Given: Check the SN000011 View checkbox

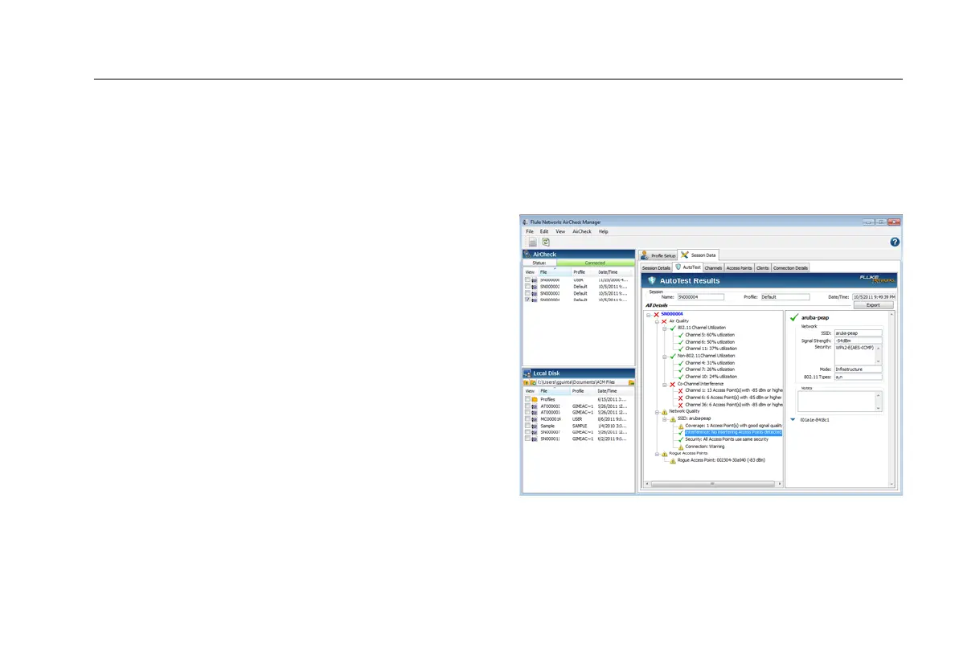Looking at the screenshot, I should (527, 439).
